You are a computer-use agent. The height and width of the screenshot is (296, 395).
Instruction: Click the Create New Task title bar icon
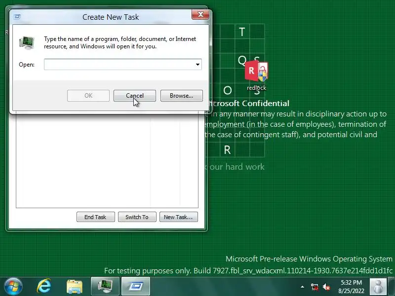click(x=17, y=17)
